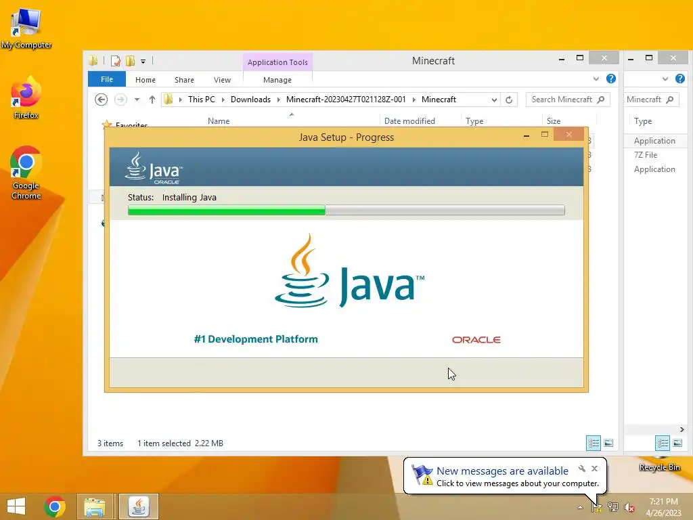Select the 7Z File row in right window
Viewport: 693px width, 520px height.
tap(645, 155)
